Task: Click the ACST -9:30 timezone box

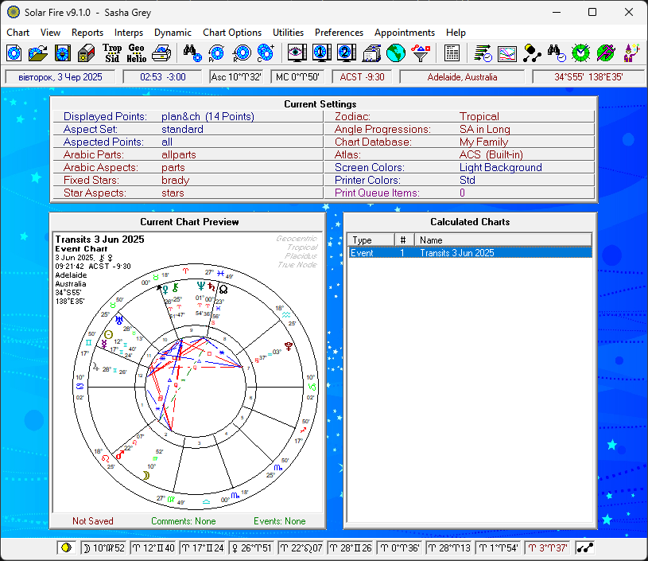Action: coord(362,77)
